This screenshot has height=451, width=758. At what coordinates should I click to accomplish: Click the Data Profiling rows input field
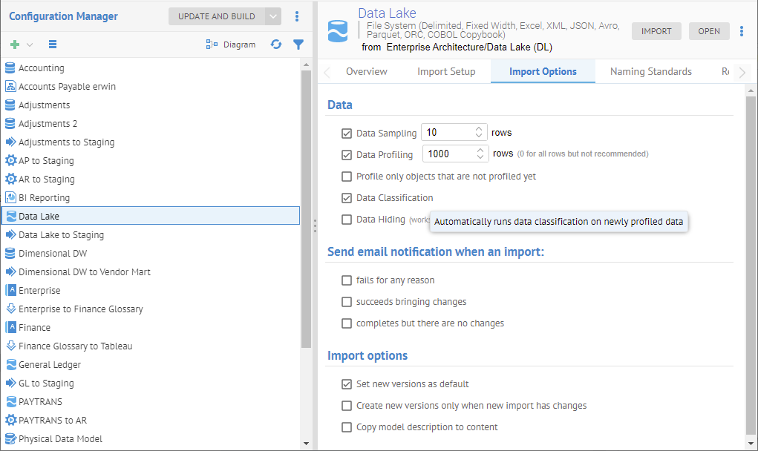pos(448,154)
